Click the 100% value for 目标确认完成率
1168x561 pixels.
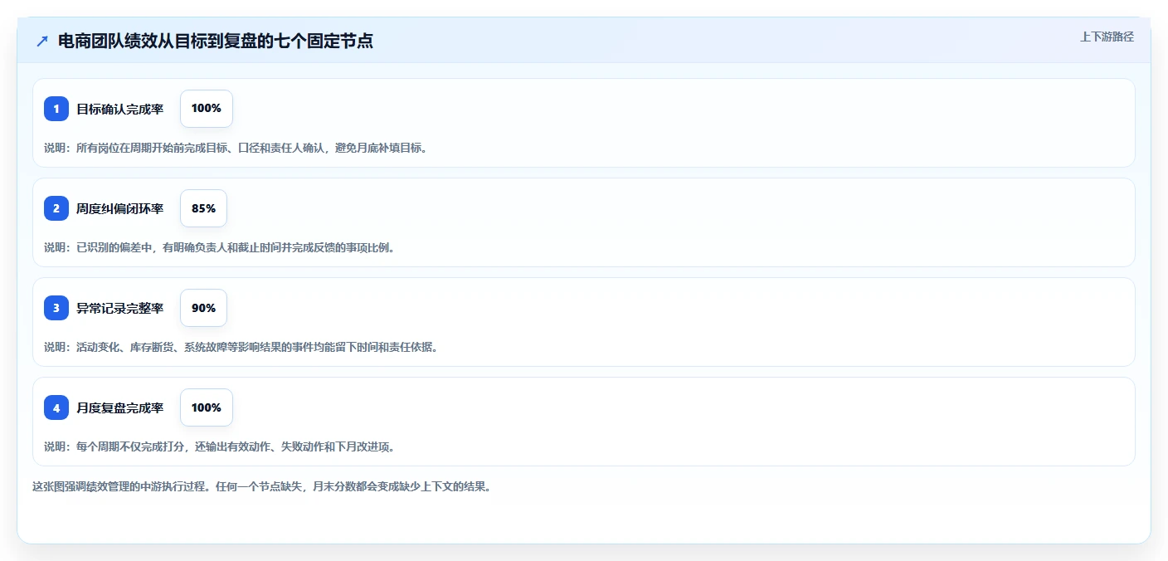pos(207,109)
